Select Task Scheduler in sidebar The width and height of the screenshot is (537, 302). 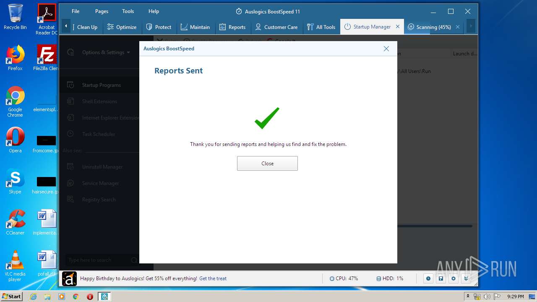99,134
